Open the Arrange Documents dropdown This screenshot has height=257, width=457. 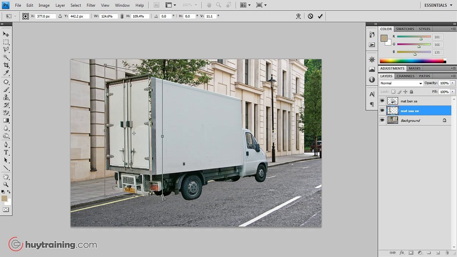click(245, 5)
